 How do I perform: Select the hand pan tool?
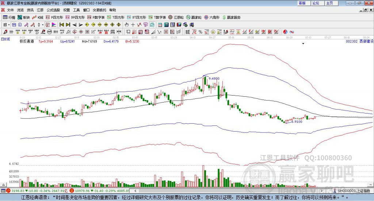pos(126,25)
